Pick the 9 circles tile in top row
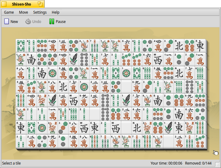The height and width of the screenshot is (168, 221). pos(42,46)
